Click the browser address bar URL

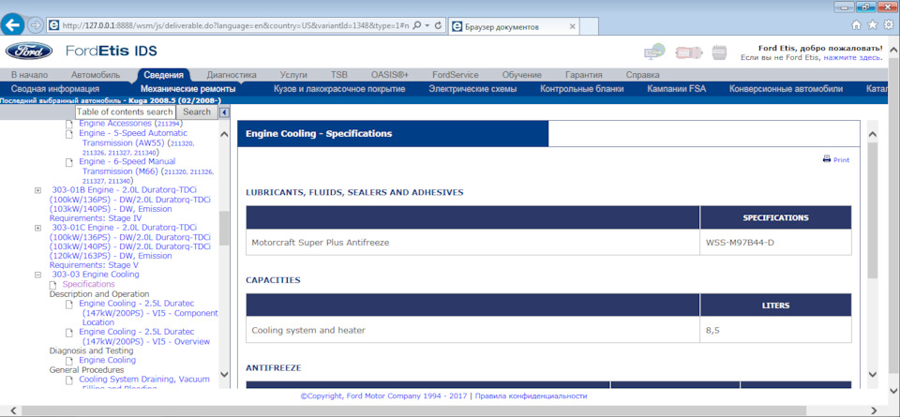pos(235,26)
